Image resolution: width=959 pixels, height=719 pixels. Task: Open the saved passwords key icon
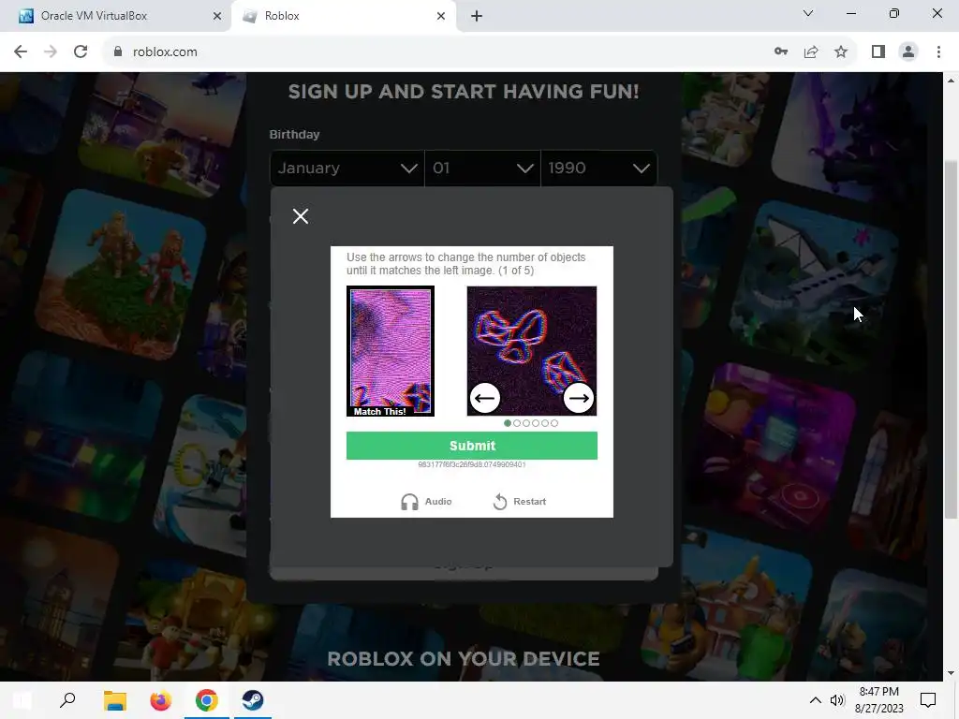coord(781,52)
